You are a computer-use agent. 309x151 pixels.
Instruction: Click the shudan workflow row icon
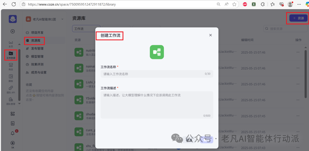(x=79, y=116)
